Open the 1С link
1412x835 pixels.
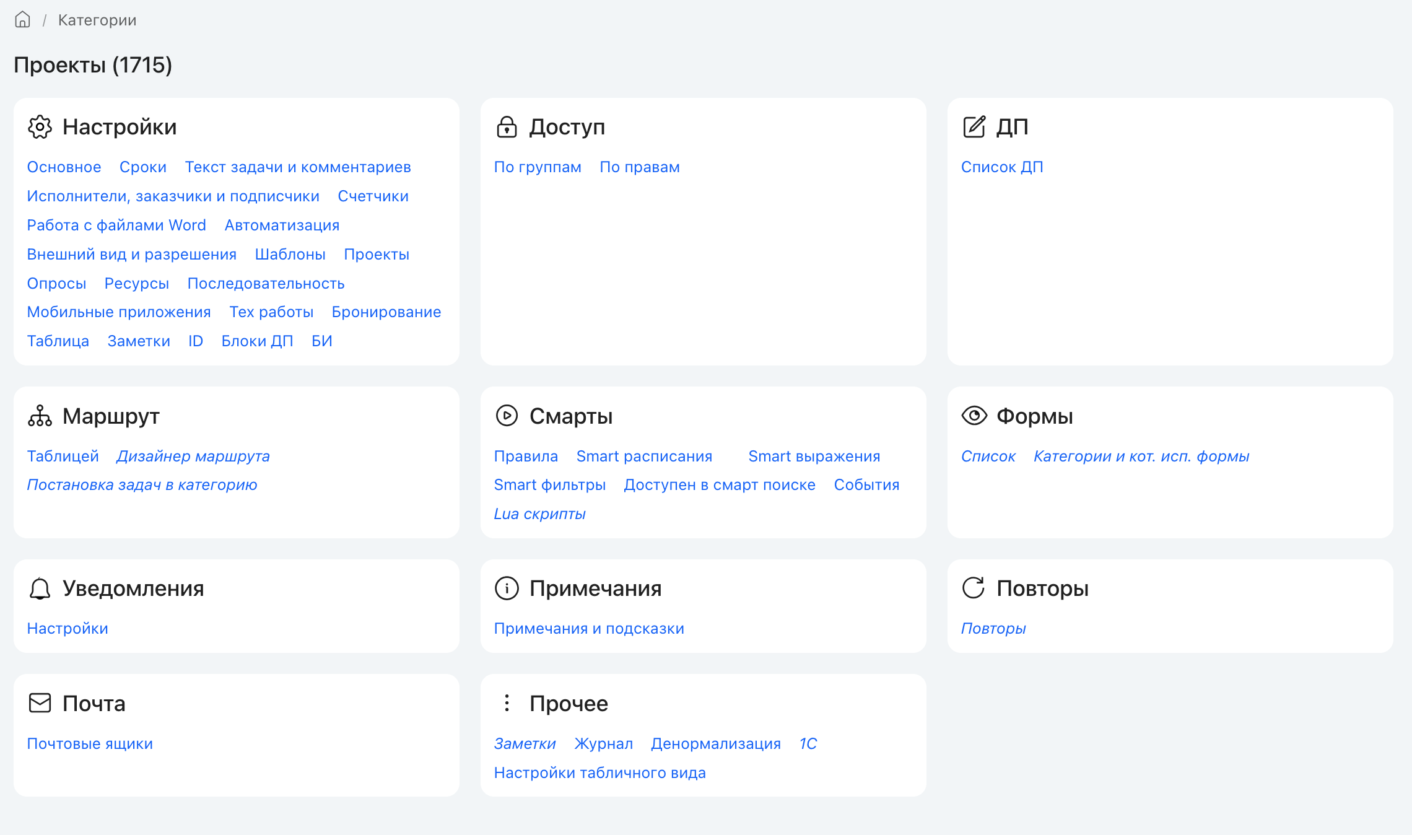click(x=808, y=744)
